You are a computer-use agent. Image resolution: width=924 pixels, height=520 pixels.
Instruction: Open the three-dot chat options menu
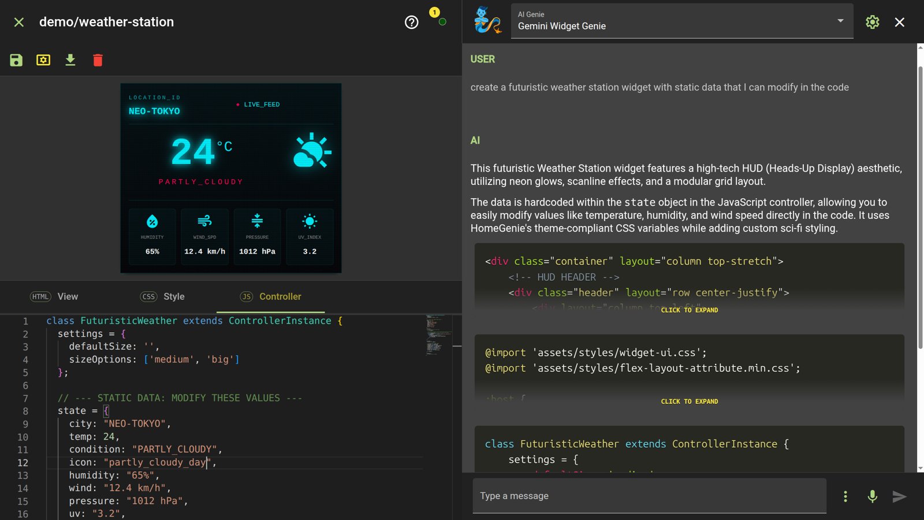click(845, 496)
